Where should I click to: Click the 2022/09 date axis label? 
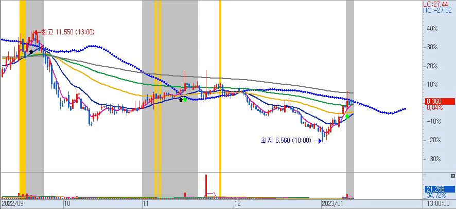(12, 203)
